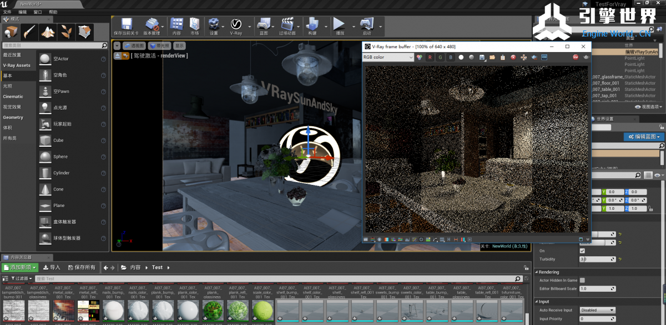Viewport: 666px width, 325px height.
Task: Click the 保存所有 Save All button
Action: pos(82,267)
